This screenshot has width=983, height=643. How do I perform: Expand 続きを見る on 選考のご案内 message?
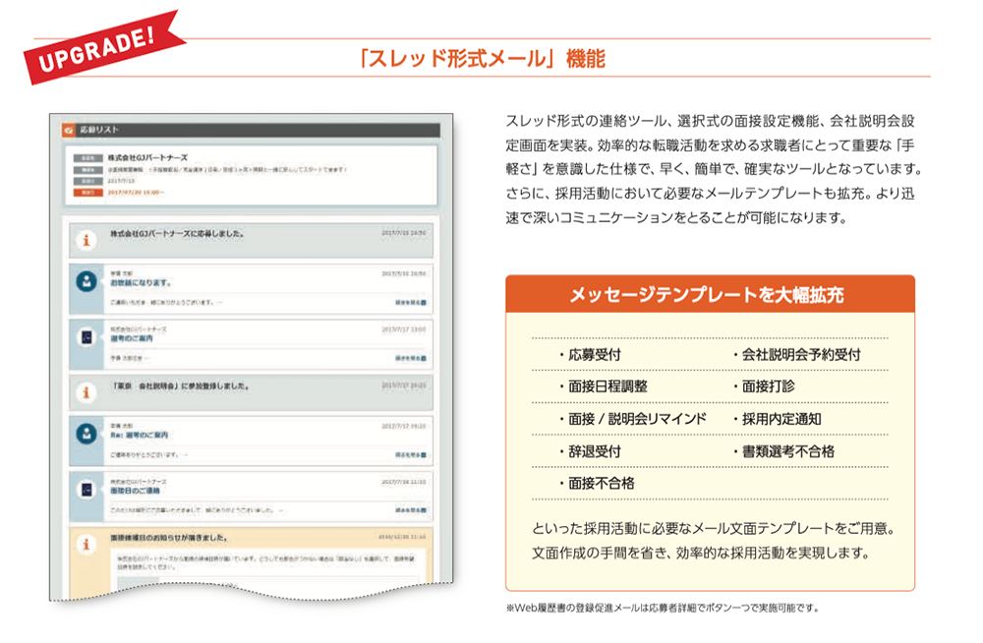[410, 358]
